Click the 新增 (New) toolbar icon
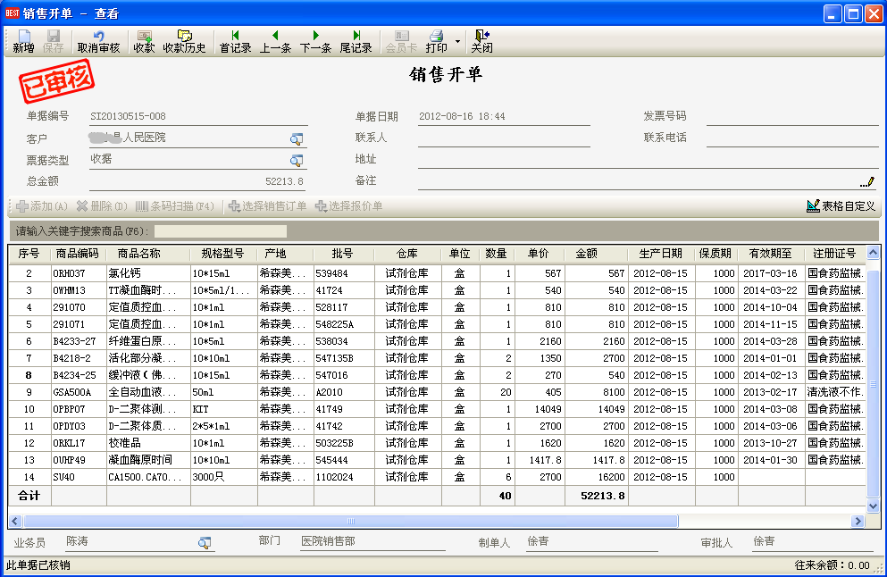 tap(23, 41)
